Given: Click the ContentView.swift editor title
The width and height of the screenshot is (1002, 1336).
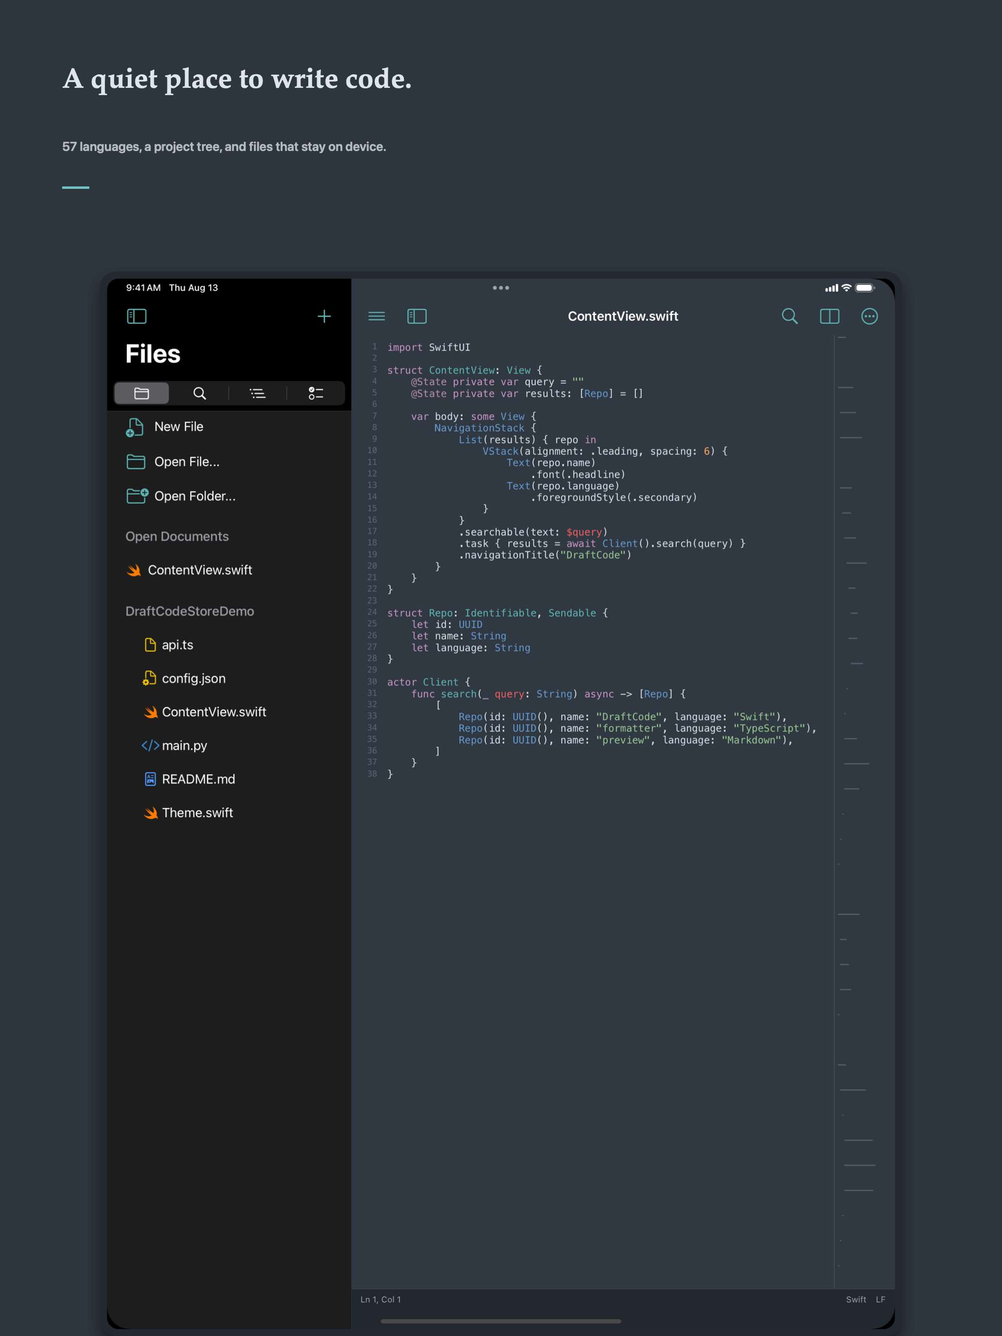Looking at the screenshot, I should click(x=623, y=316).
